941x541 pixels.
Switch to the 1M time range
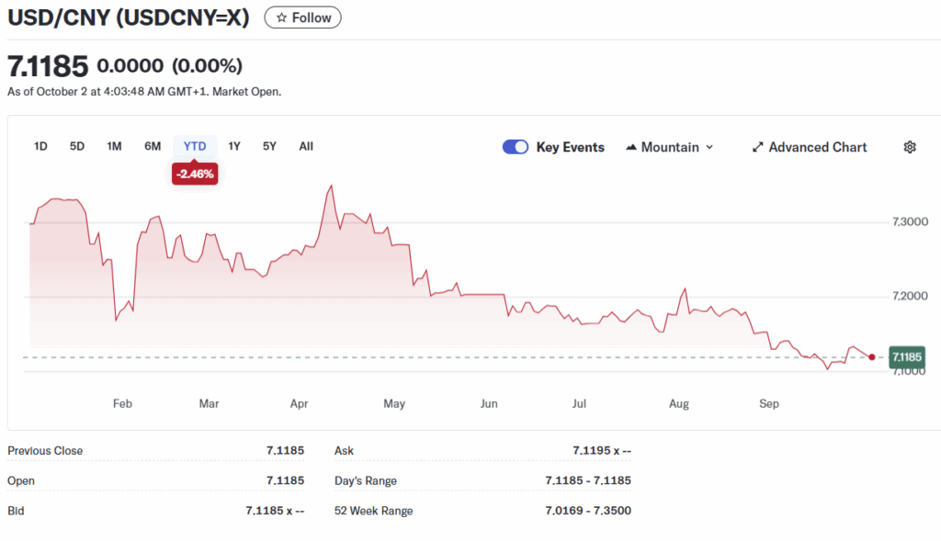114,146
